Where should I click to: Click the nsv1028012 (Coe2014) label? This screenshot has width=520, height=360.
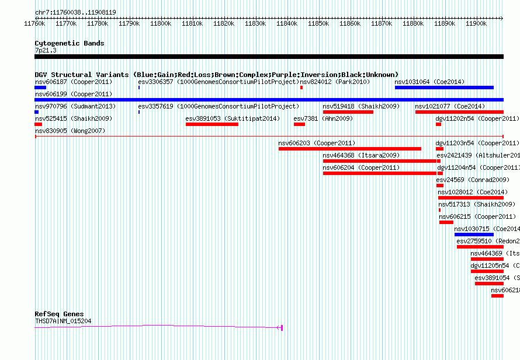tap(473, 192)
